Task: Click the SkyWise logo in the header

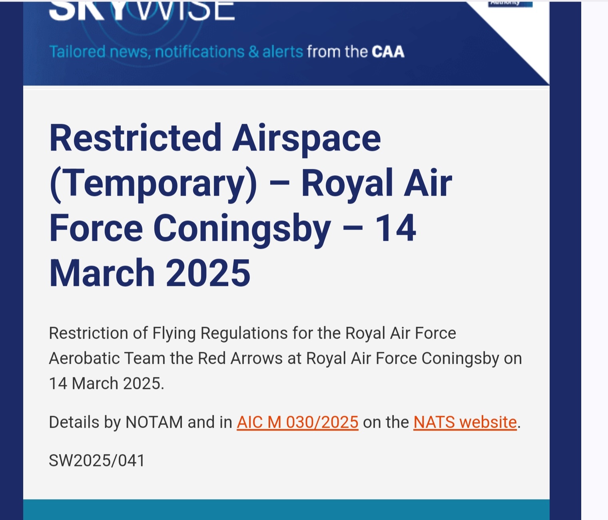Action: [x=142, y=11]
